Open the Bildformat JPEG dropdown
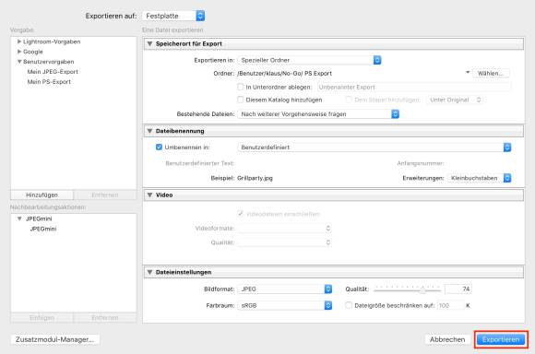535x354 pixels. click(284, 289)
